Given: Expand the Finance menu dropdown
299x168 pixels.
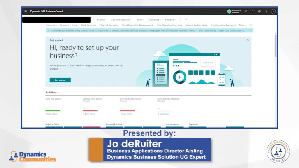Looking at the screenshot, I should [x=102, y=19].
